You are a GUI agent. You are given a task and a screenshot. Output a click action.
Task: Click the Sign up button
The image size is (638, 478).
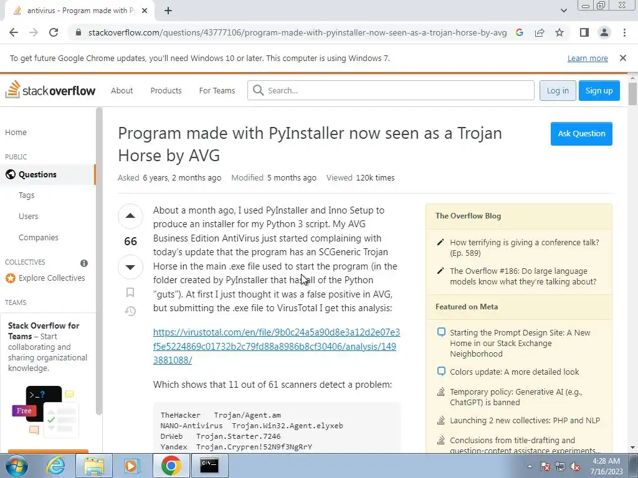599,90
